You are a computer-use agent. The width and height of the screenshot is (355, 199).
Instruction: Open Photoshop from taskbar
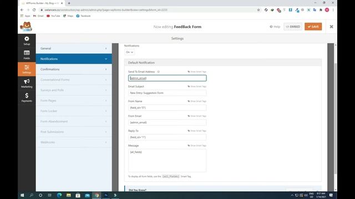pos(106,195)
